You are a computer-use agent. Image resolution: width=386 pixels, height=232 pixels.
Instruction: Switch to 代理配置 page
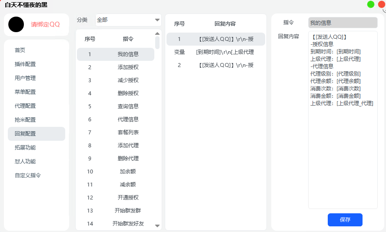coord(25,106)
